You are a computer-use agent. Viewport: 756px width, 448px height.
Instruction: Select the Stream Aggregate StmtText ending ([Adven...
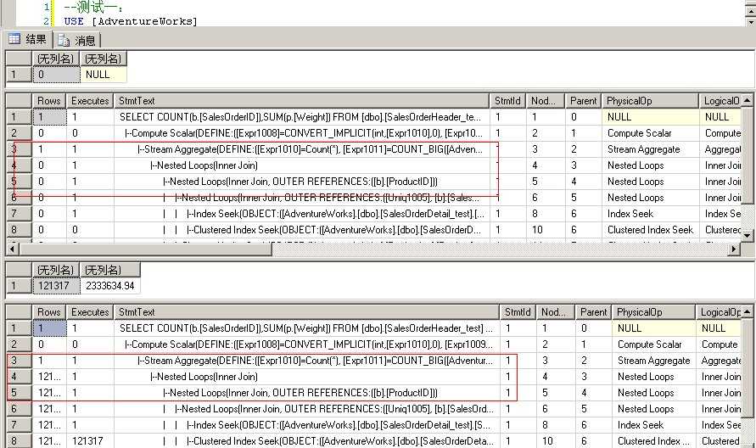pos(301,149)
